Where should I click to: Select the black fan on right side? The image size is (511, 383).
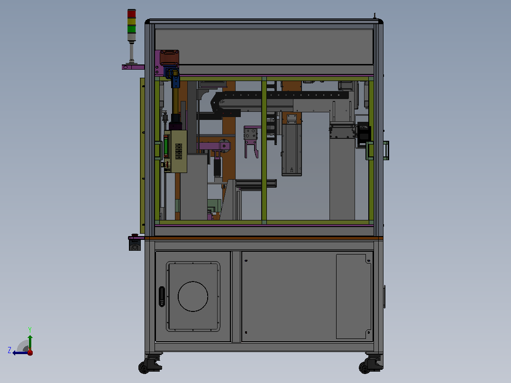point(364,134)
